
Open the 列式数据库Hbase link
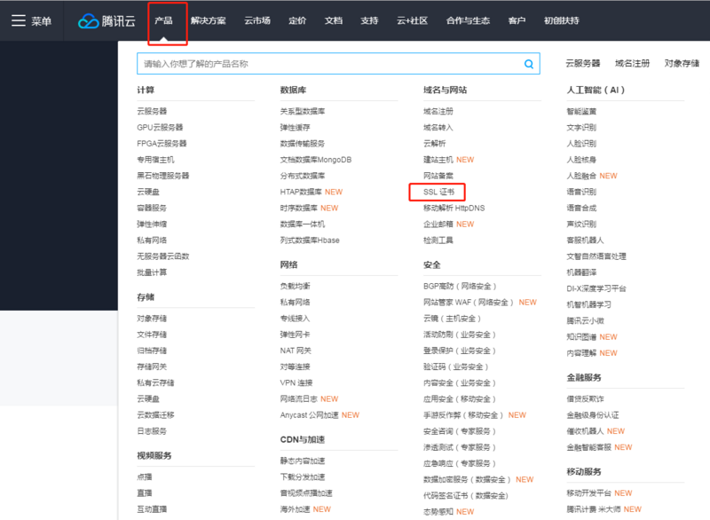(x=310, y=240)
